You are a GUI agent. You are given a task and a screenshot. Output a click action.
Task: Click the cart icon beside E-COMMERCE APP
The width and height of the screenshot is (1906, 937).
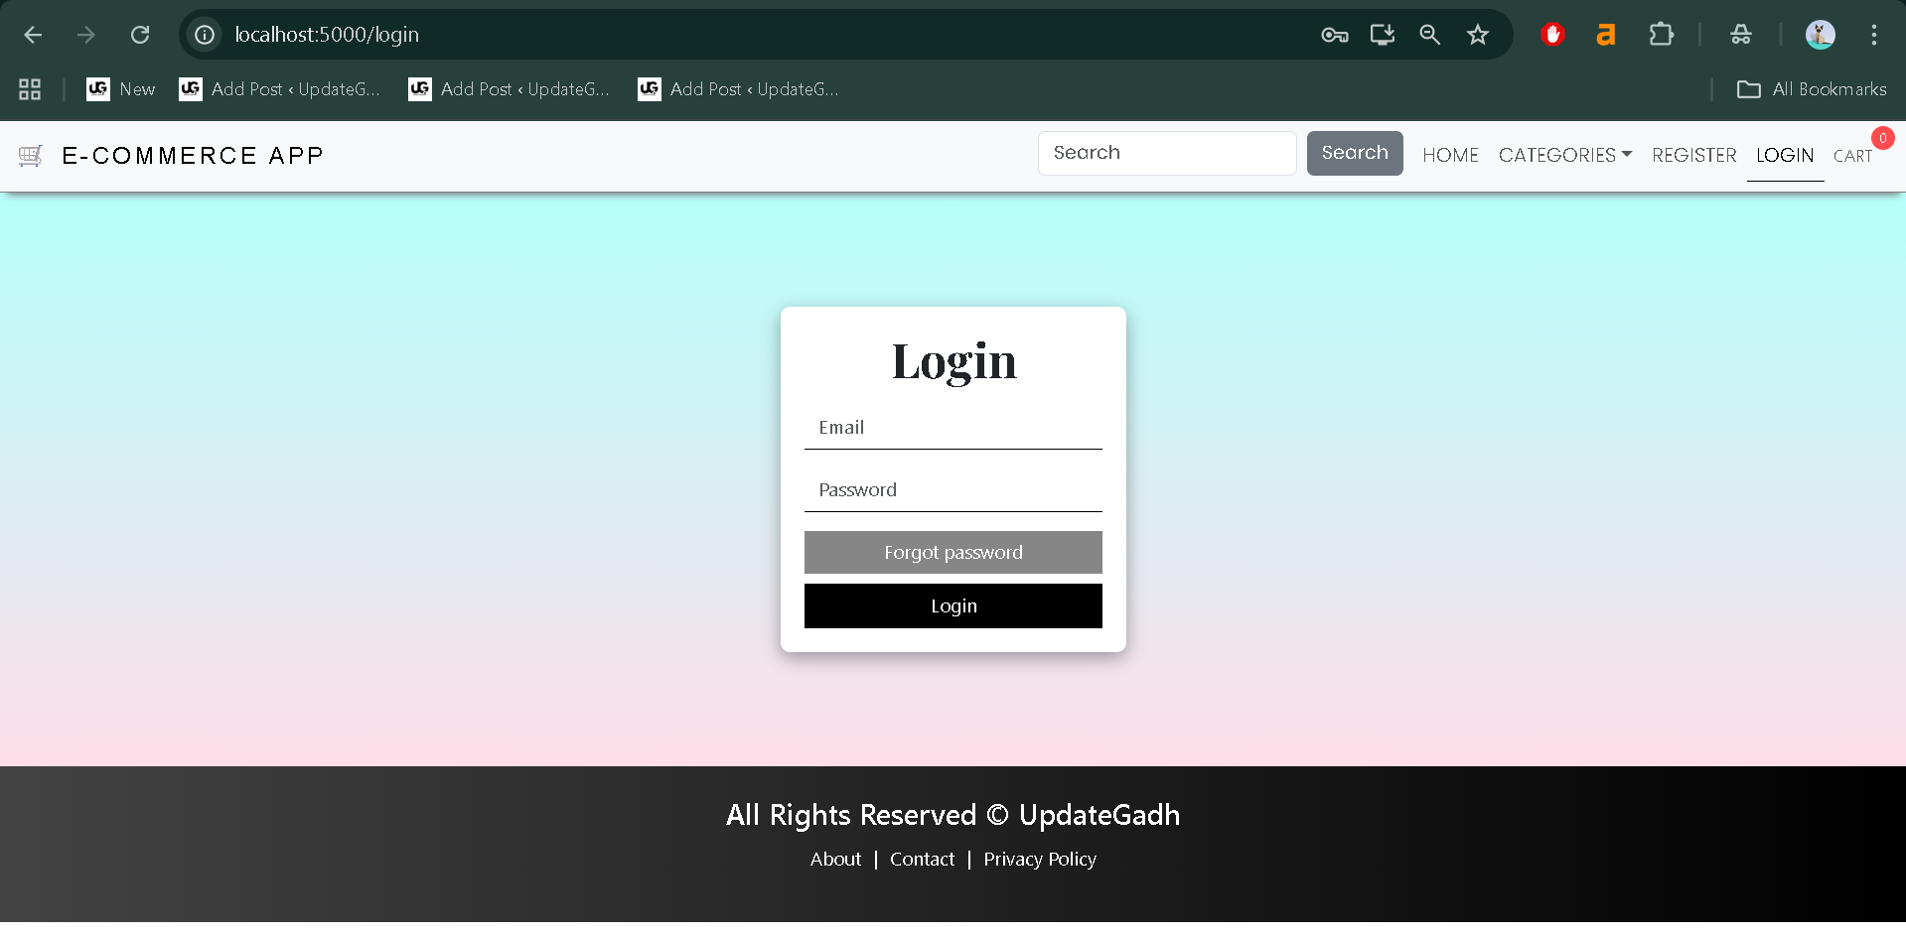tap(30, 155)
